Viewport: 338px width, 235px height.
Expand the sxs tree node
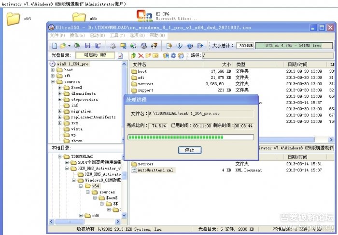coord(60,123)
